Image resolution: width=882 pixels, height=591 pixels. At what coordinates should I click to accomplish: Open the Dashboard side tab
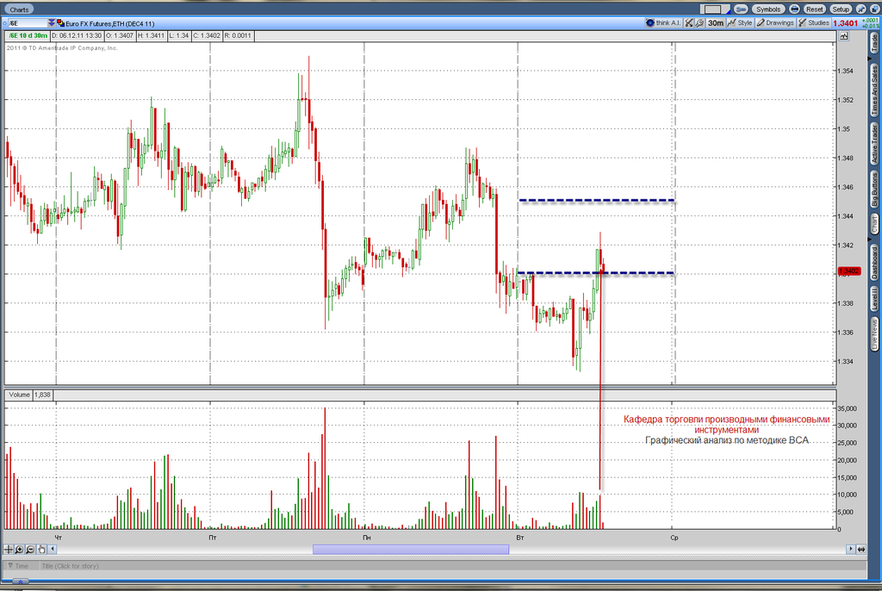point(874,262)
